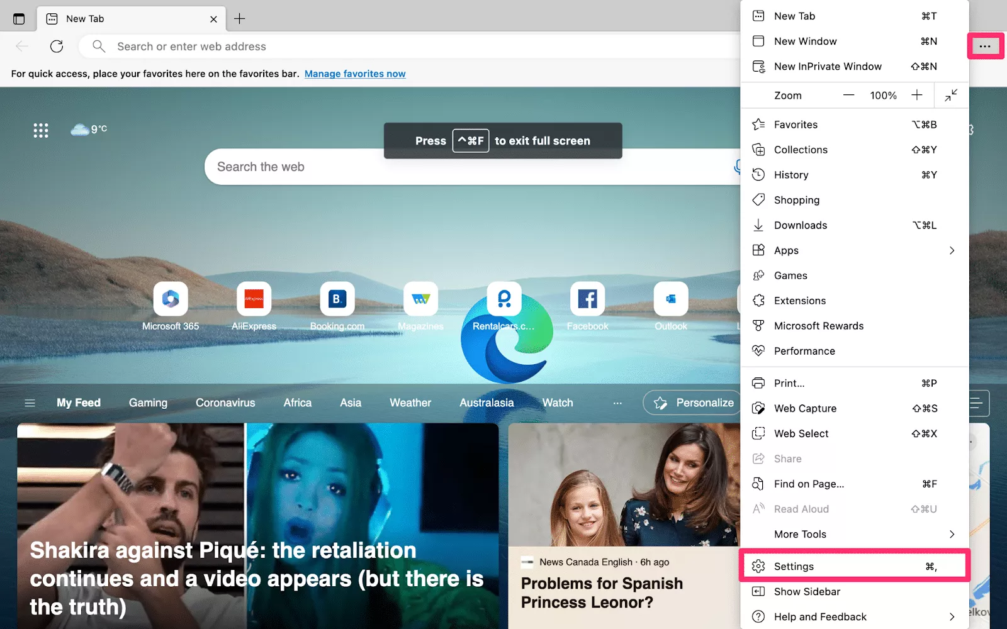Open Rentalcars quick link tile
Viewport: 1007px width, 629px height.
(x=504, y=306)
